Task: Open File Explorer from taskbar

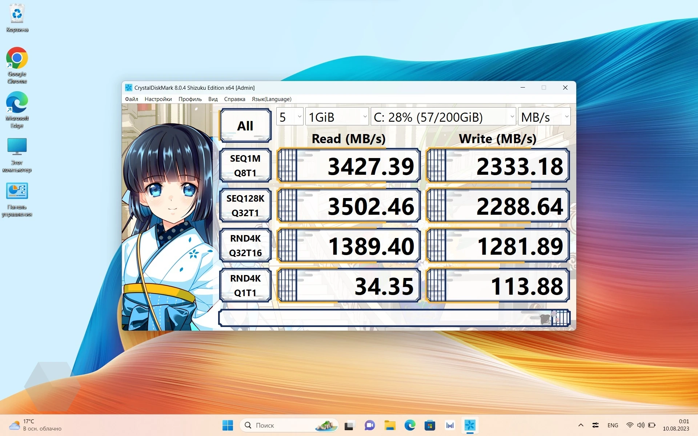Action: [x=390, y=425]
